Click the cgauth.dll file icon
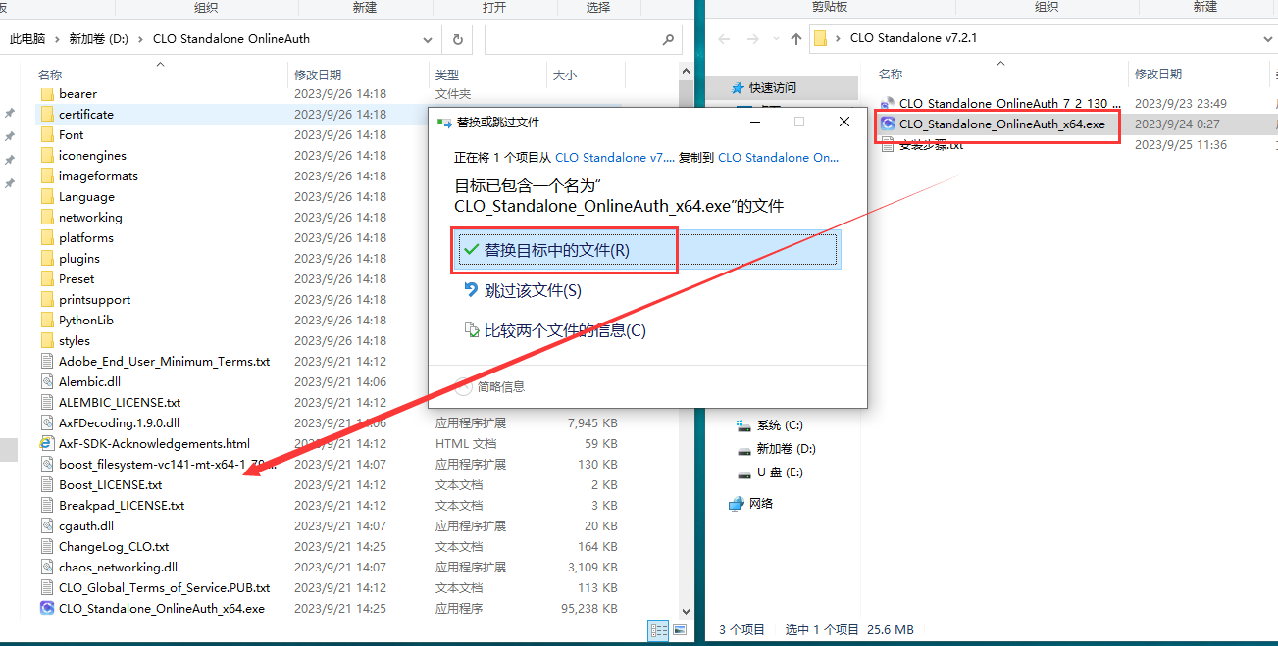This screenshot has width=1278, height=646. [47, 526]
